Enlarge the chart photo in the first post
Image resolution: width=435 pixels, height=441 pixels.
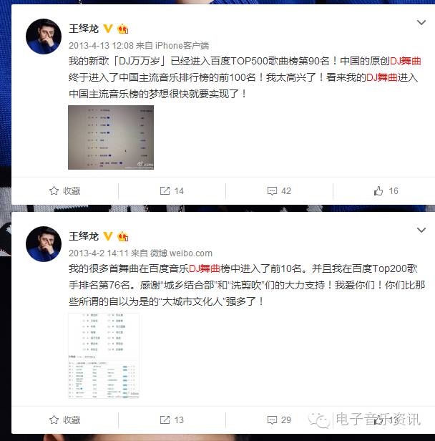[x=111, y=137]
